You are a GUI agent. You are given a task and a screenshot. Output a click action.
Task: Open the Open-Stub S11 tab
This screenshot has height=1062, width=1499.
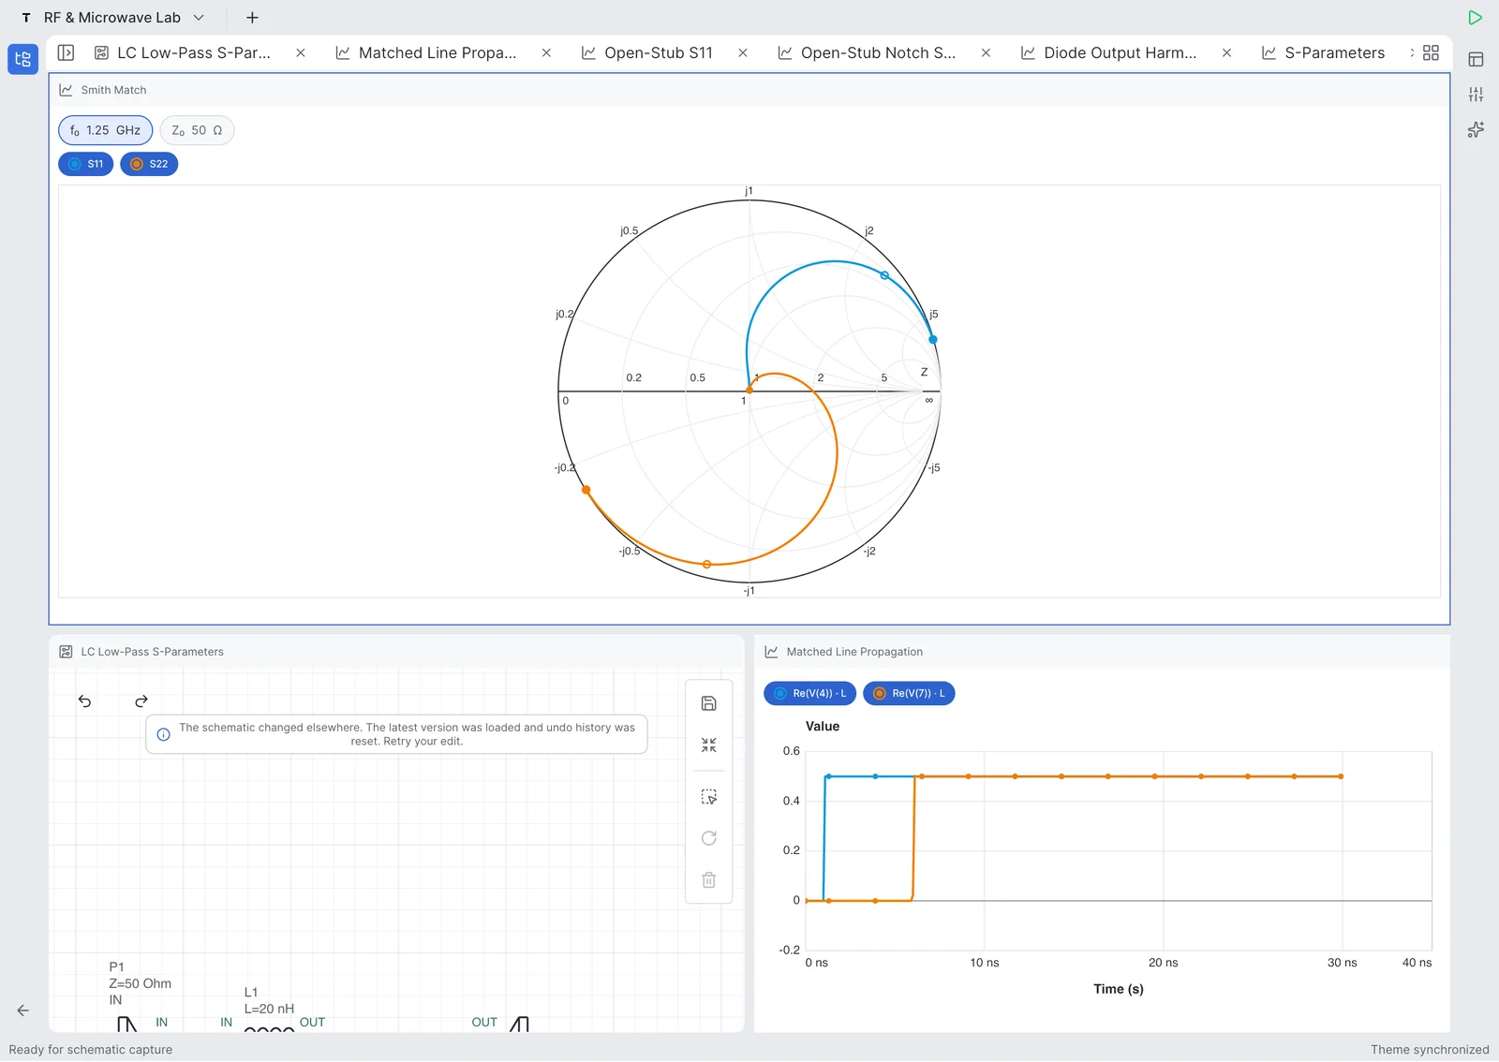pos(658,53)
